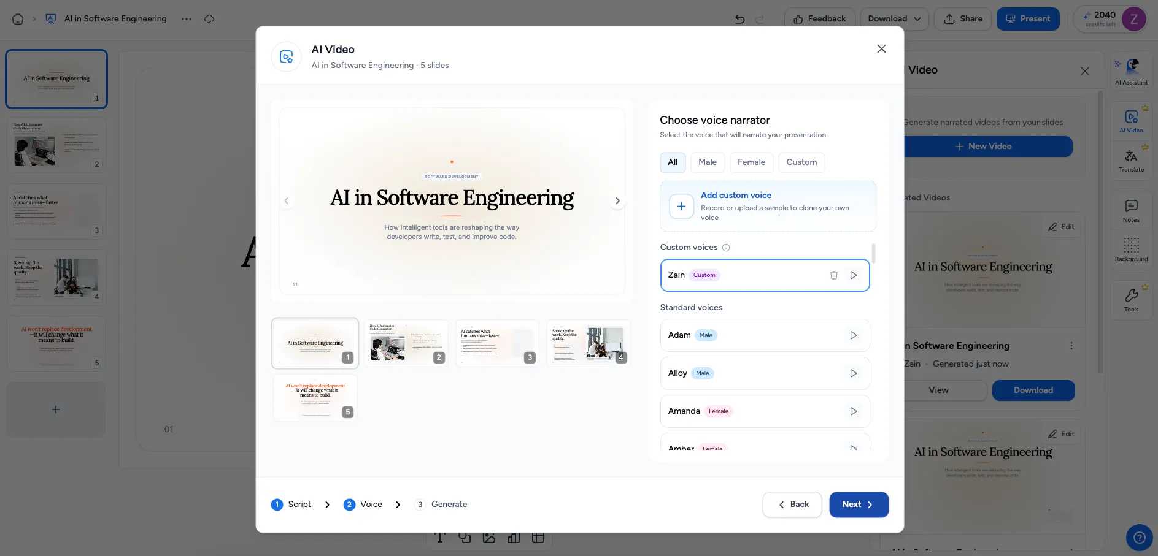Open the Tools panel
The width and height of the screenshot is (1158, 556).
[x=1131, y=300]
